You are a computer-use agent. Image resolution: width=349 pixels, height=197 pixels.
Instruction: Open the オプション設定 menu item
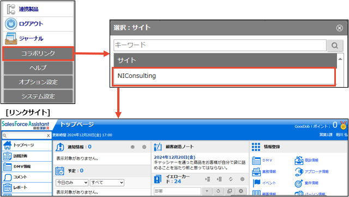38,82
